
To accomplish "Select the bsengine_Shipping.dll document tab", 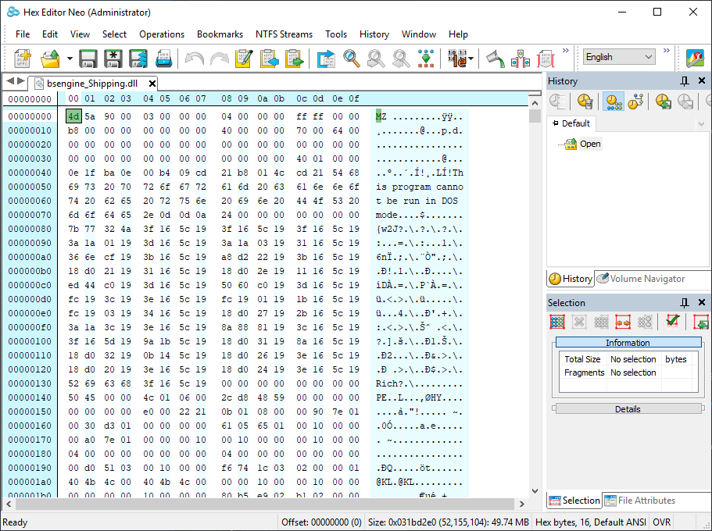I will pos(92,83).
